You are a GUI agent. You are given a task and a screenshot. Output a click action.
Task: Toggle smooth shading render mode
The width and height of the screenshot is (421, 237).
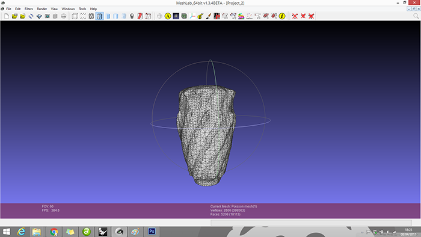point(124,16)
